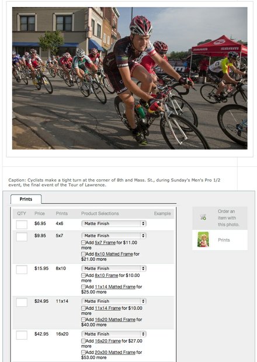This screenshot has height=362, width=257.
Task: Follow the 11x14 Frame link
Action: click(107, 308)
